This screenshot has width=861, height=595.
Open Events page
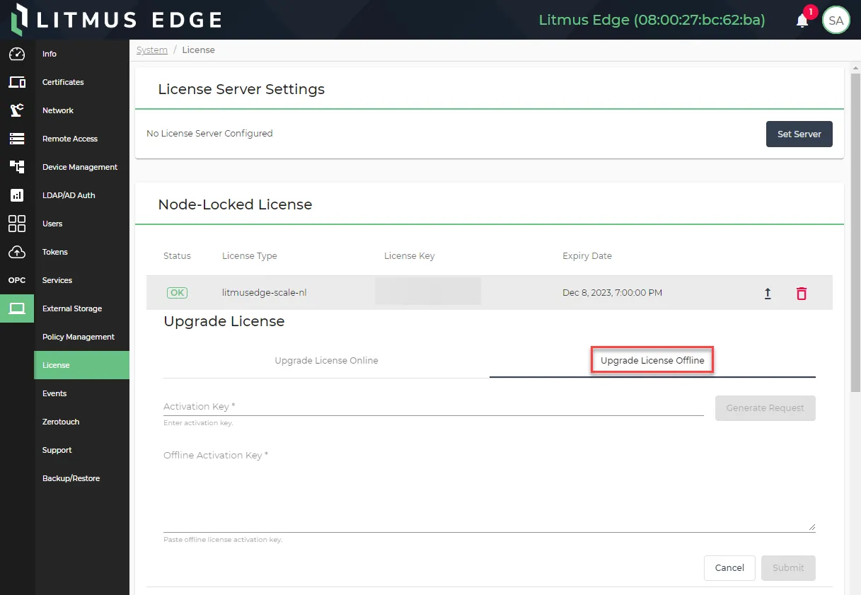tap(82, 393)
